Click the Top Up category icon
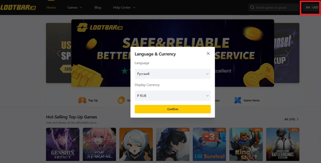This screenshot has width=321, height=163. tap(82, 100)
